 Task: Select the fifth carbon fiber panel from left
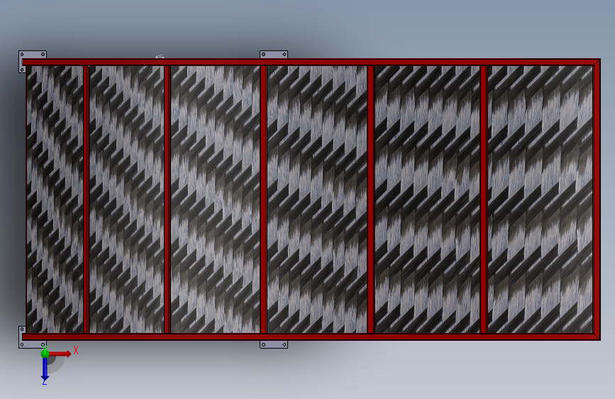click(x=427, y=199)
